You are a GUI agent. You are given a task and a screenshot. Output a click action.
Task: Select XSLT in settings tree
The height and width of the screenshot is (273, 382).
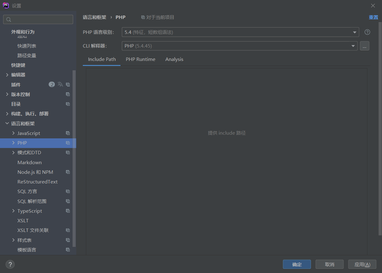tap(23, 220)
